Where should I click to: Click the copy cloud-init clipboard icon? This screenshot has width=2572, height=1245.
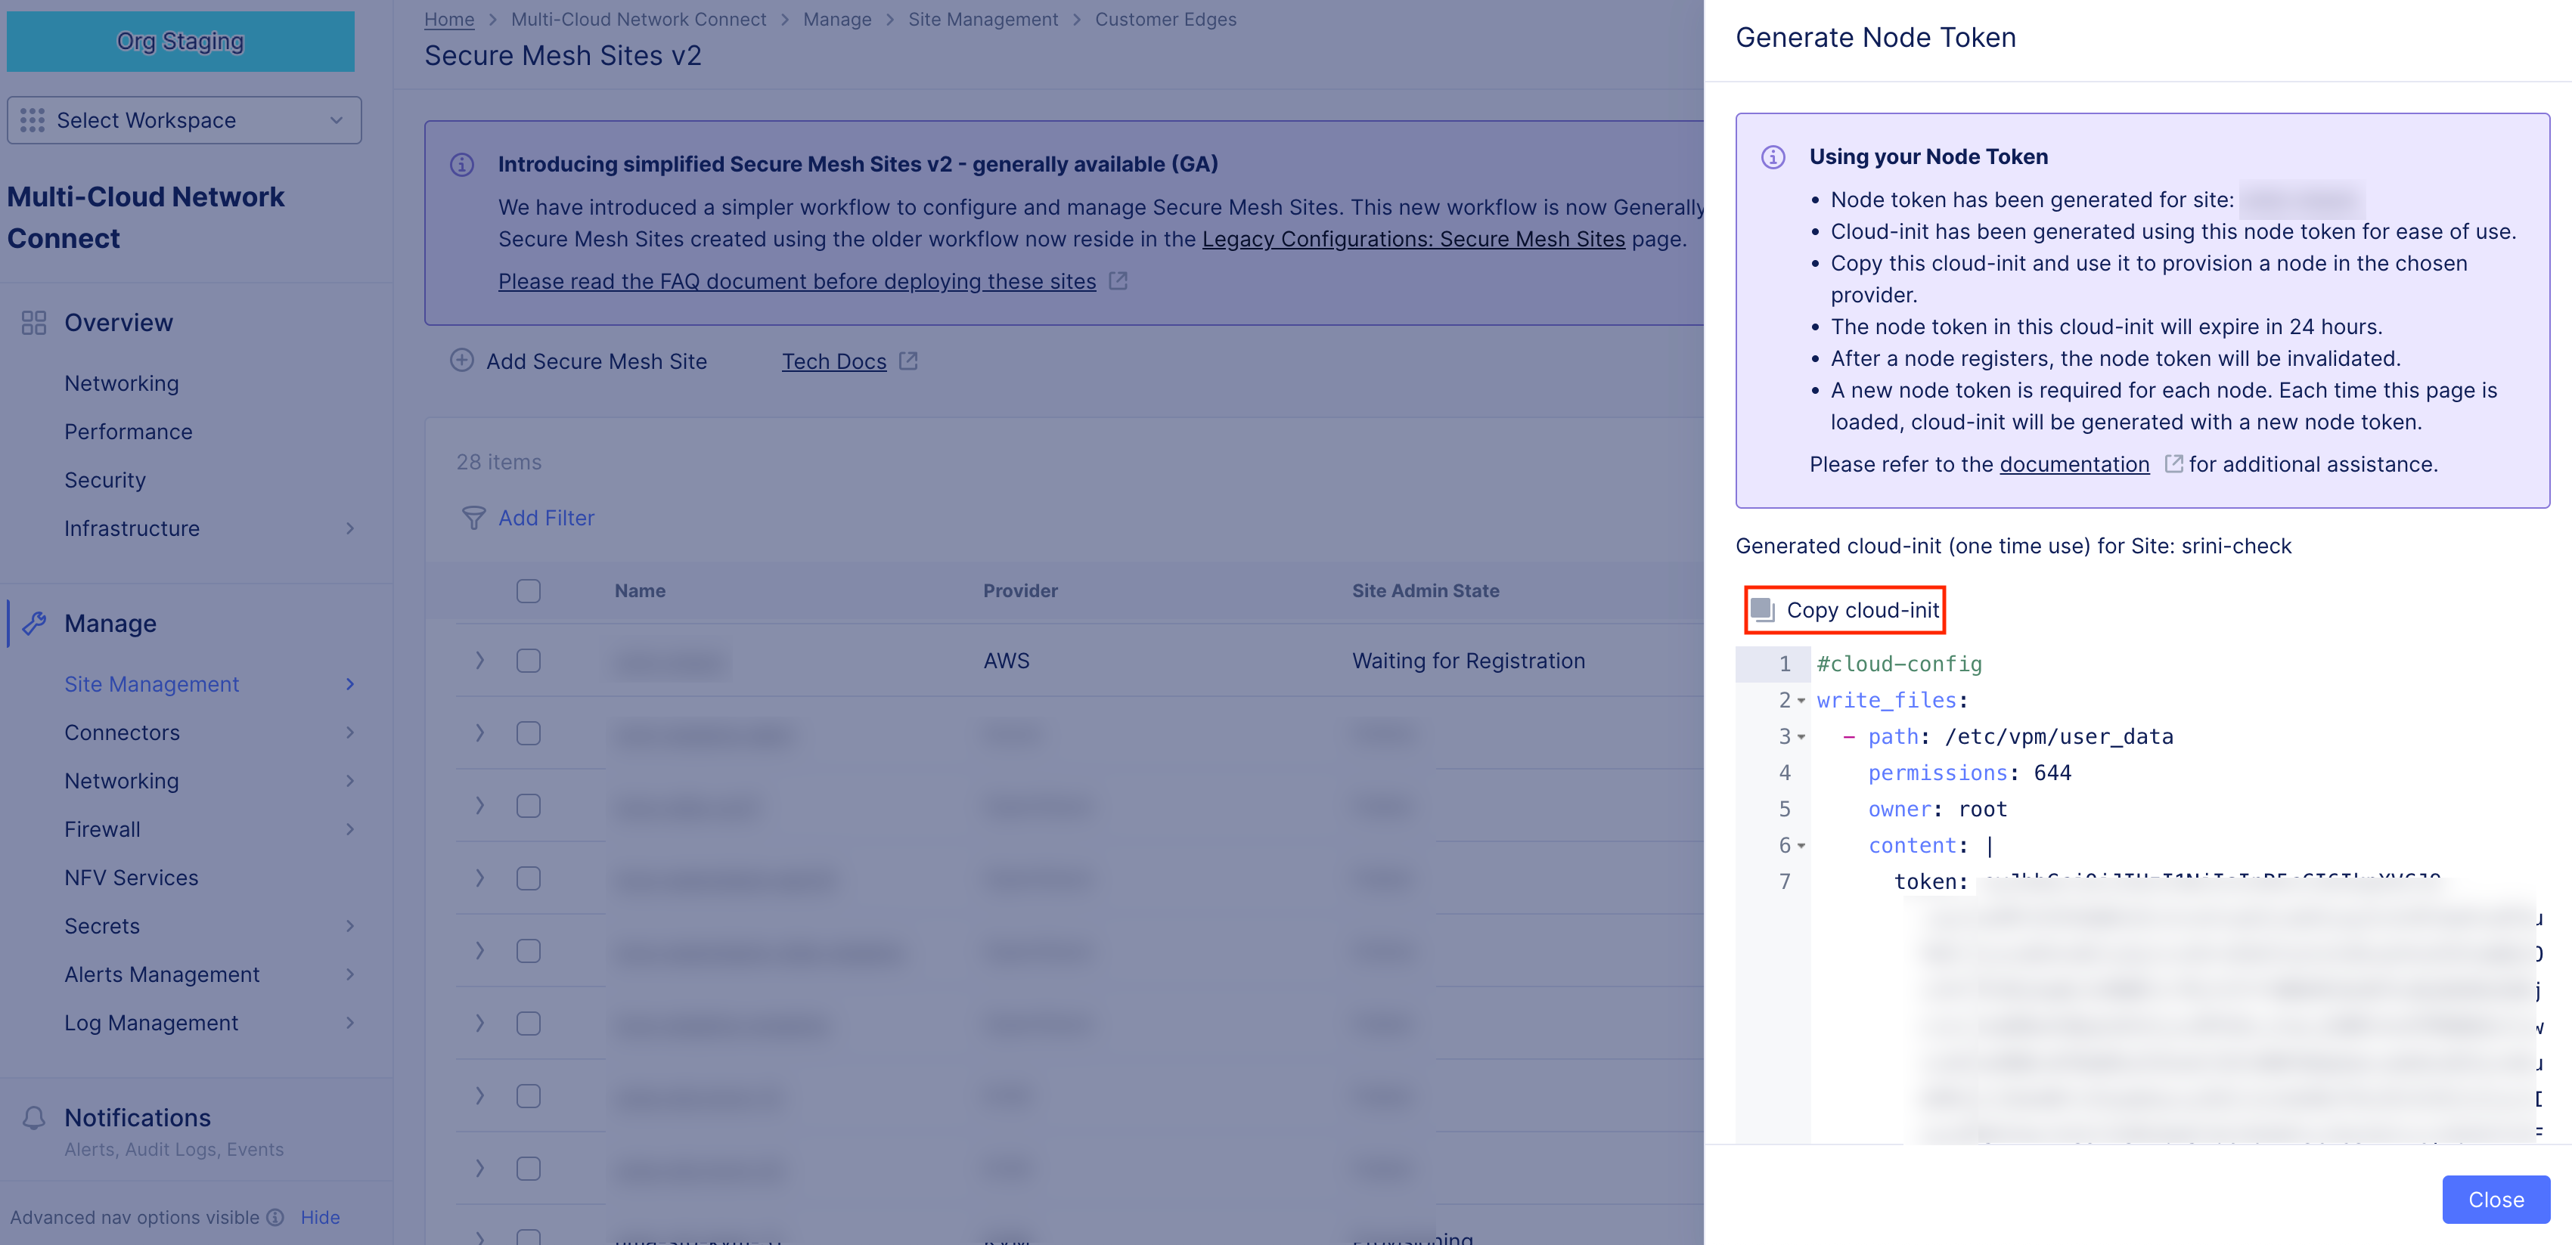(x=1762, y=610)
